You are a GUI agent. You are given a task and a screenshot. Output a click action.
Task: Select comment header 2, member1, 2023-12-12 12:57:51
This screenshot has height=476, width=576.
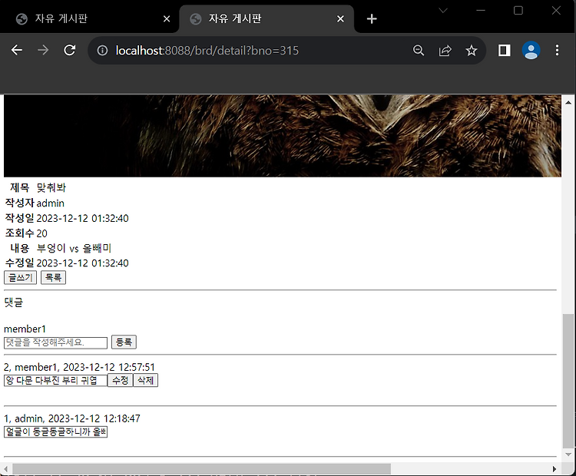click(x=79, y=367)
